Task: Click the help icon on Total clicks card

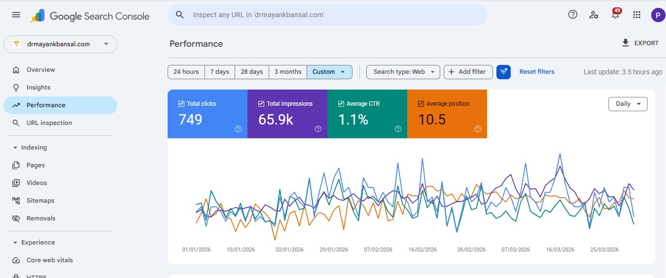Action: (x=238, y=129)
